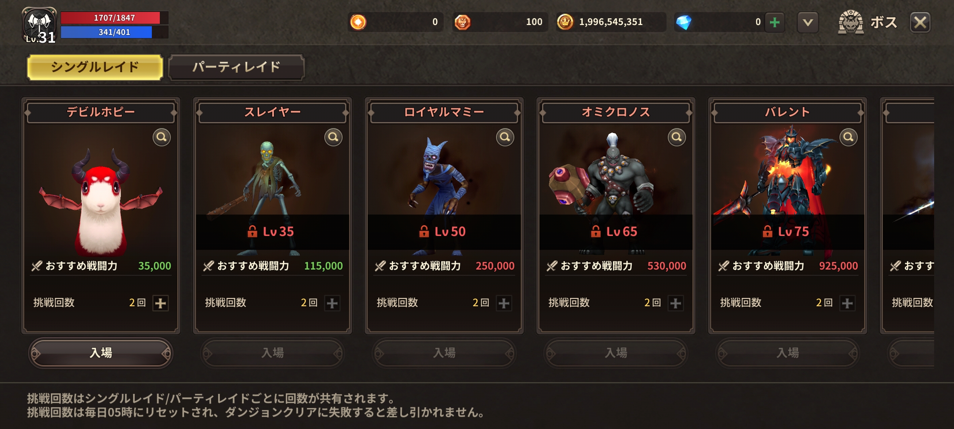Screen dimensions: 954x429
Task: Expand the currency dropdown arrow
Action: click(x=808, y=22)
